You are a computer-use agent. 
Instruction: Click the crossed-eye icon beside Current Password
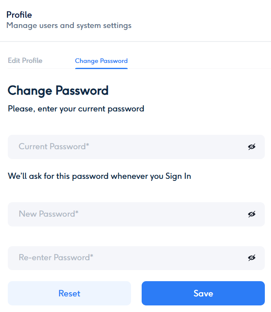click(252, 147)
